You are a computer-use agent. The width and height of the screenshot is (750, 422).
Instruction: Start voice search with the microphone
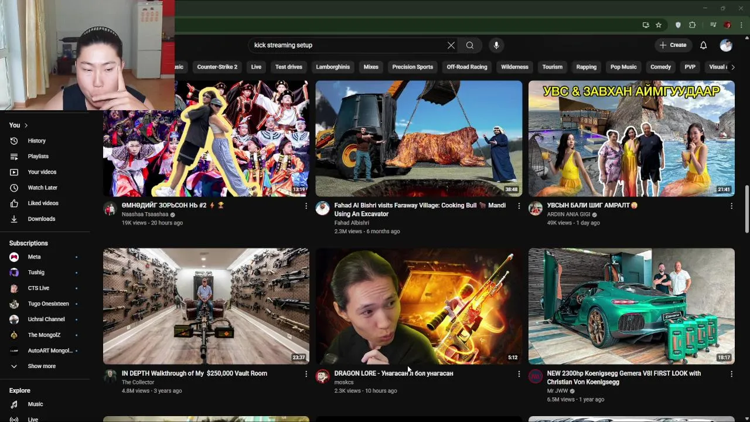click(496, 45)
